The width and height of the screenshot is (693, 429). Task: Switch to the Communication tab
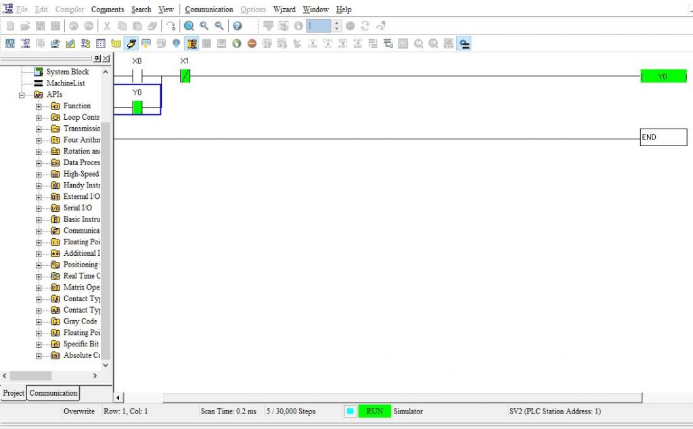pos(53,393)
